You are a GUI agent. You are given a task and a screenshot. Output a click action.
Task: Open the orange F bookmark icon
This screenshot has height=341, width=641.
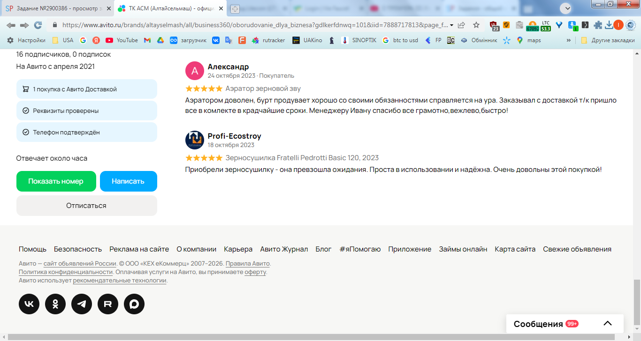click(242, 40)
